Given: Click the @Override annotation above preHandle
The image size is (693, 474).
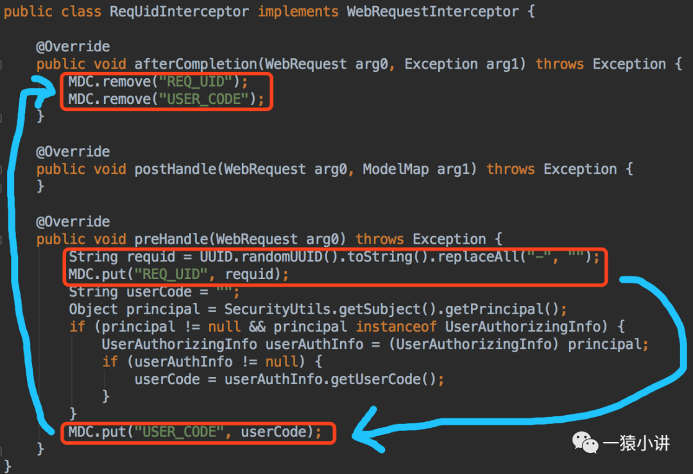Looking at the screenshot, I should (73, 221).
